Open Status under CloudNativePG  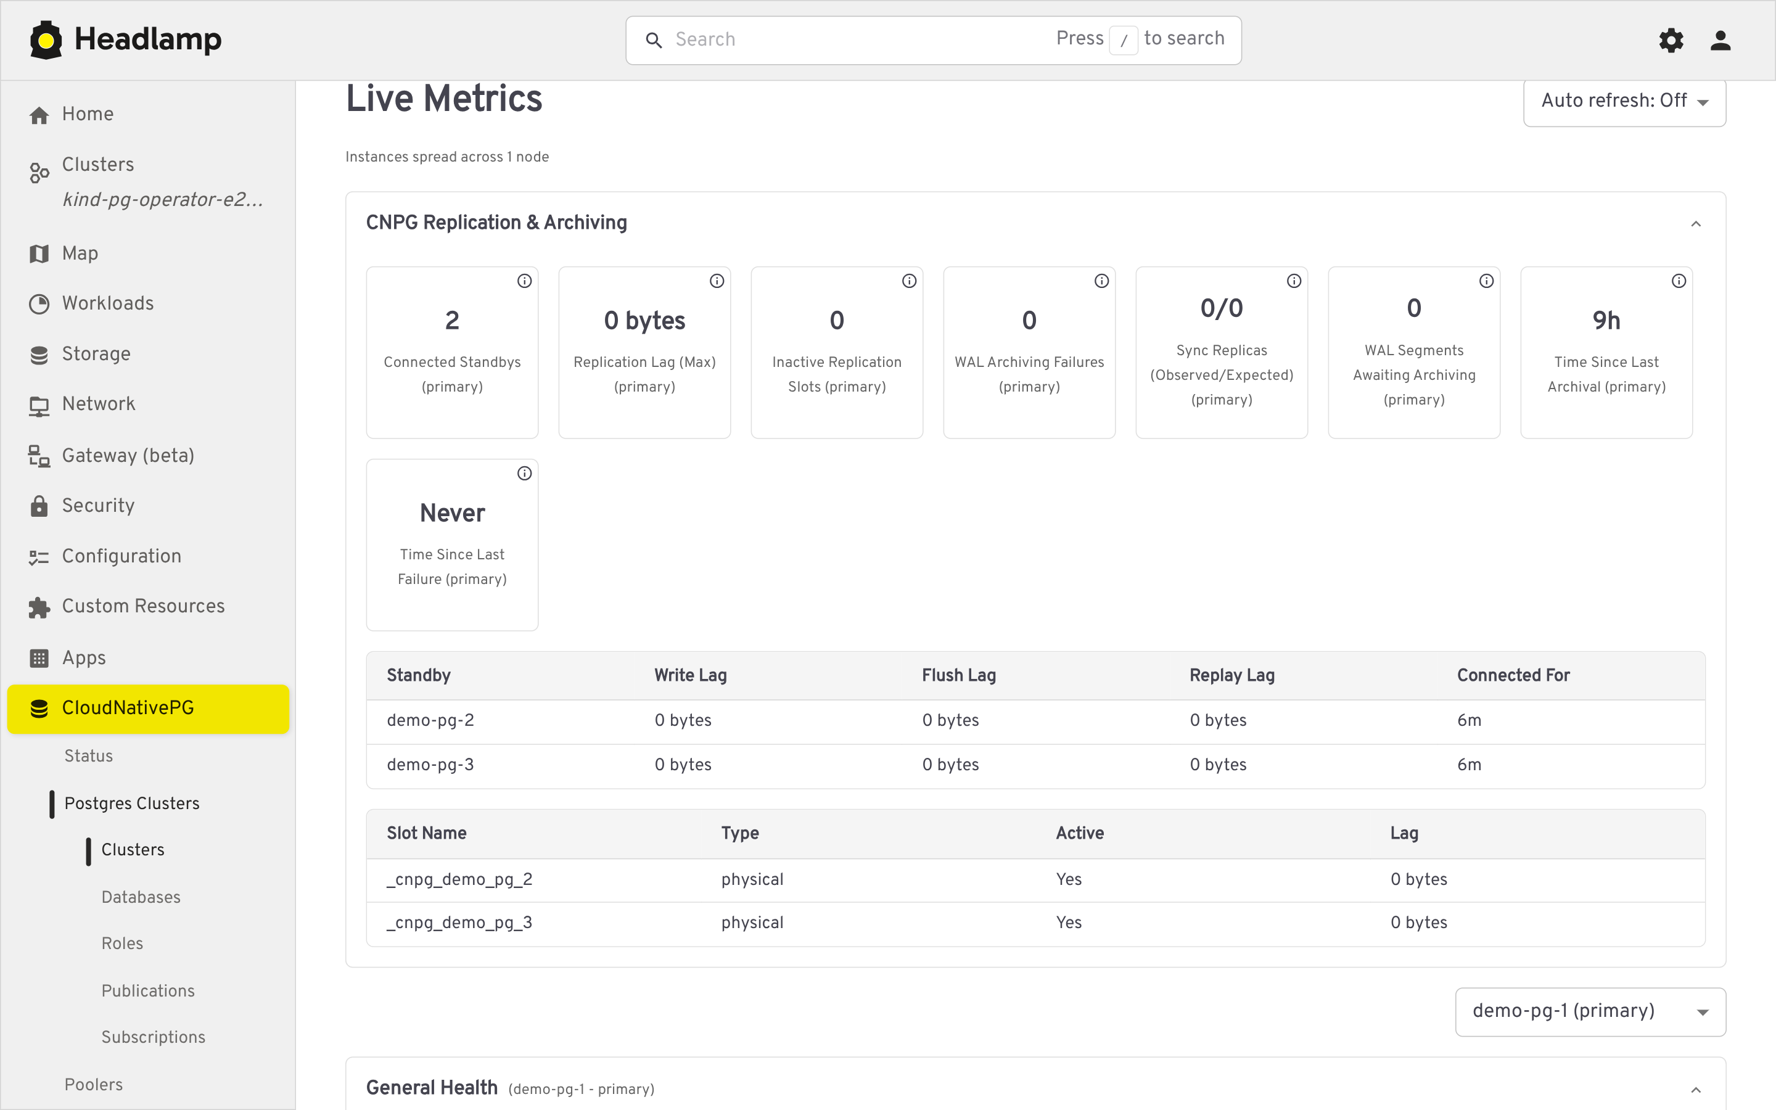point(88,755)
